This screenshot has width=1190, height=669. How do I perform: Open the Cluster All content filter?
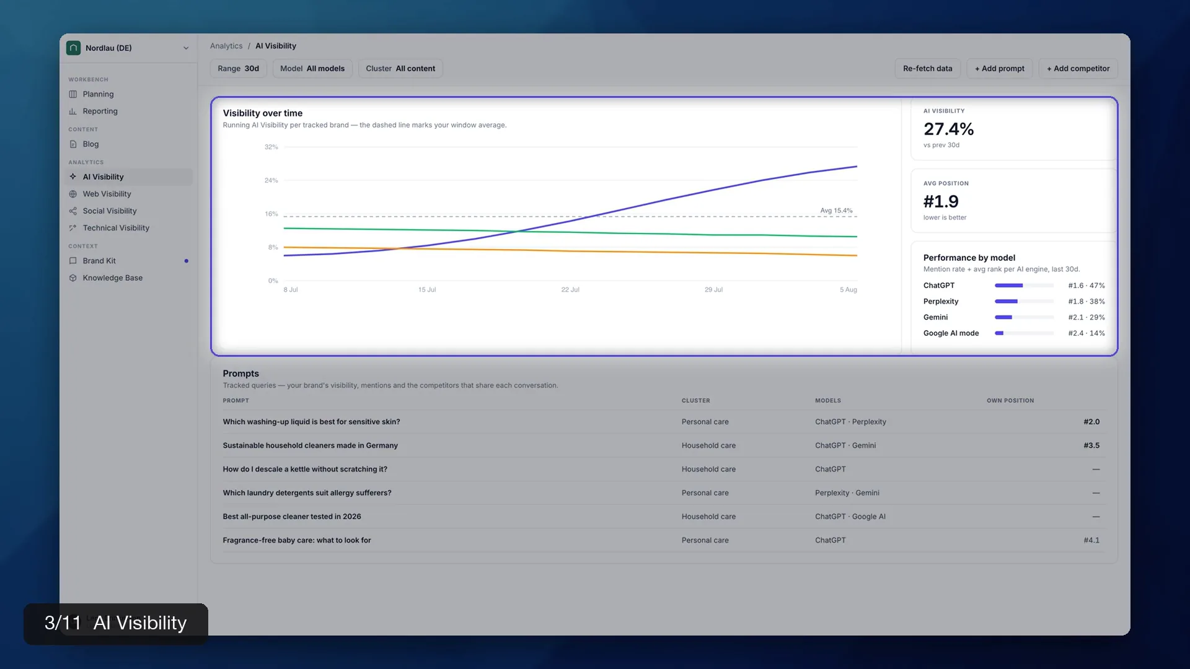pyautogui.click(x=400, y=69)
